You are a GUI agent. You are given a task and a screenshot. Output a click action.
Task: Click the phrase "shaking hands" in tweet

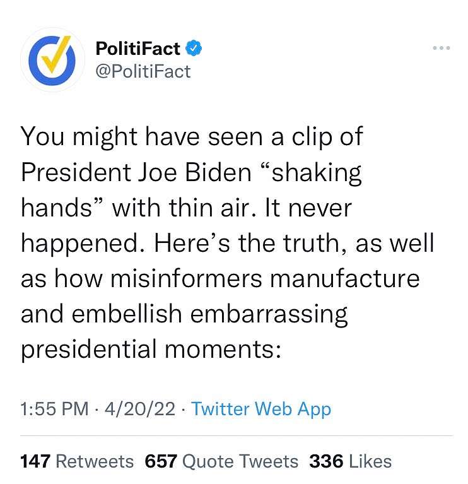tap(191, 190)
